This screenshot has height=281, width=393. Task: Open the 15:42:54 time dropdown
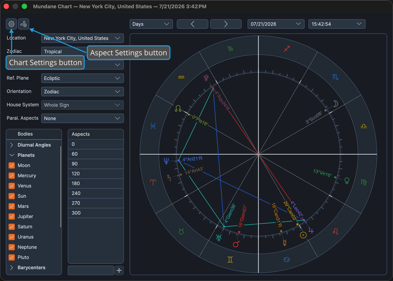coord(337,24)
